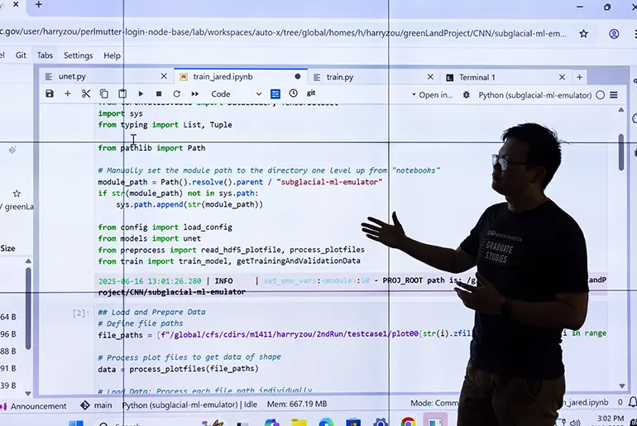The height and width of the screenshot is (426, 637).
Task: Copy the selected cell
Action: click(x=104, y=94)
